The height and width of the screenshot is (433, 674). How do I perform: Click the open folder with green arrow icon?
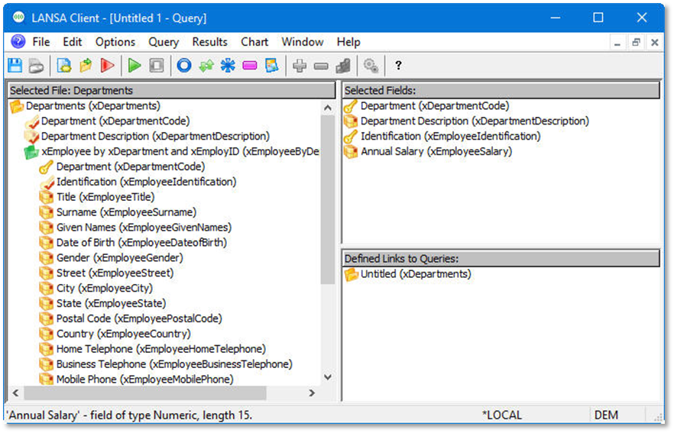86,66
